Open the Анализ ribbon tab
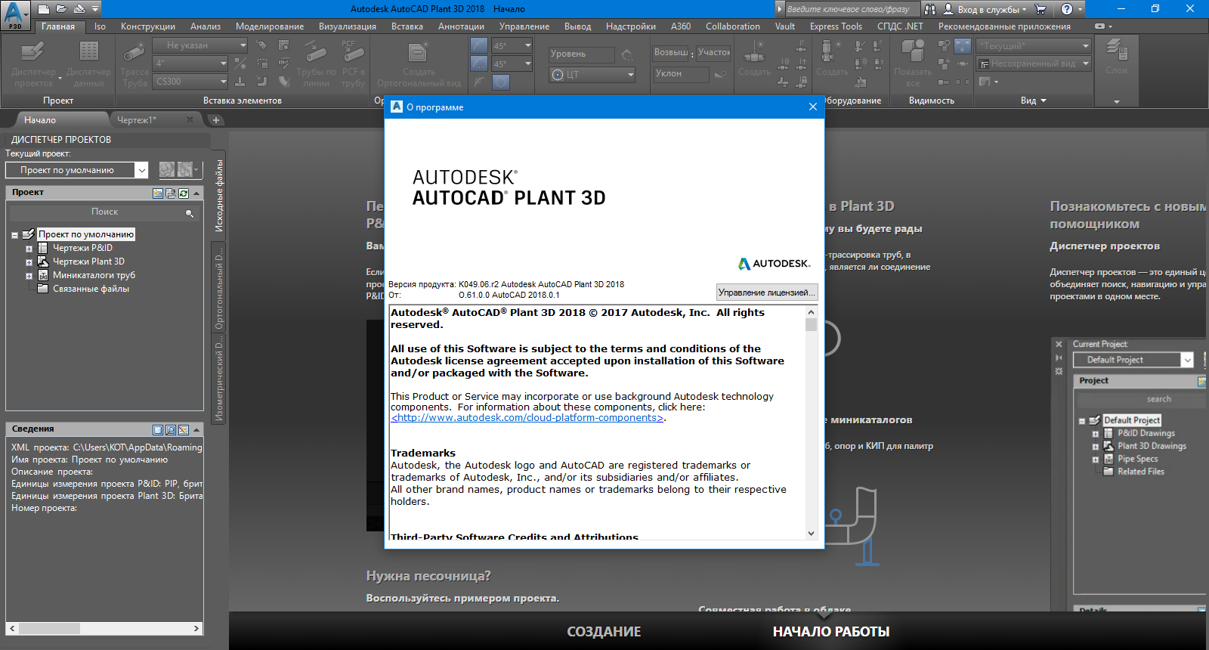The image size is (1209, 650). tap(206, 26)
